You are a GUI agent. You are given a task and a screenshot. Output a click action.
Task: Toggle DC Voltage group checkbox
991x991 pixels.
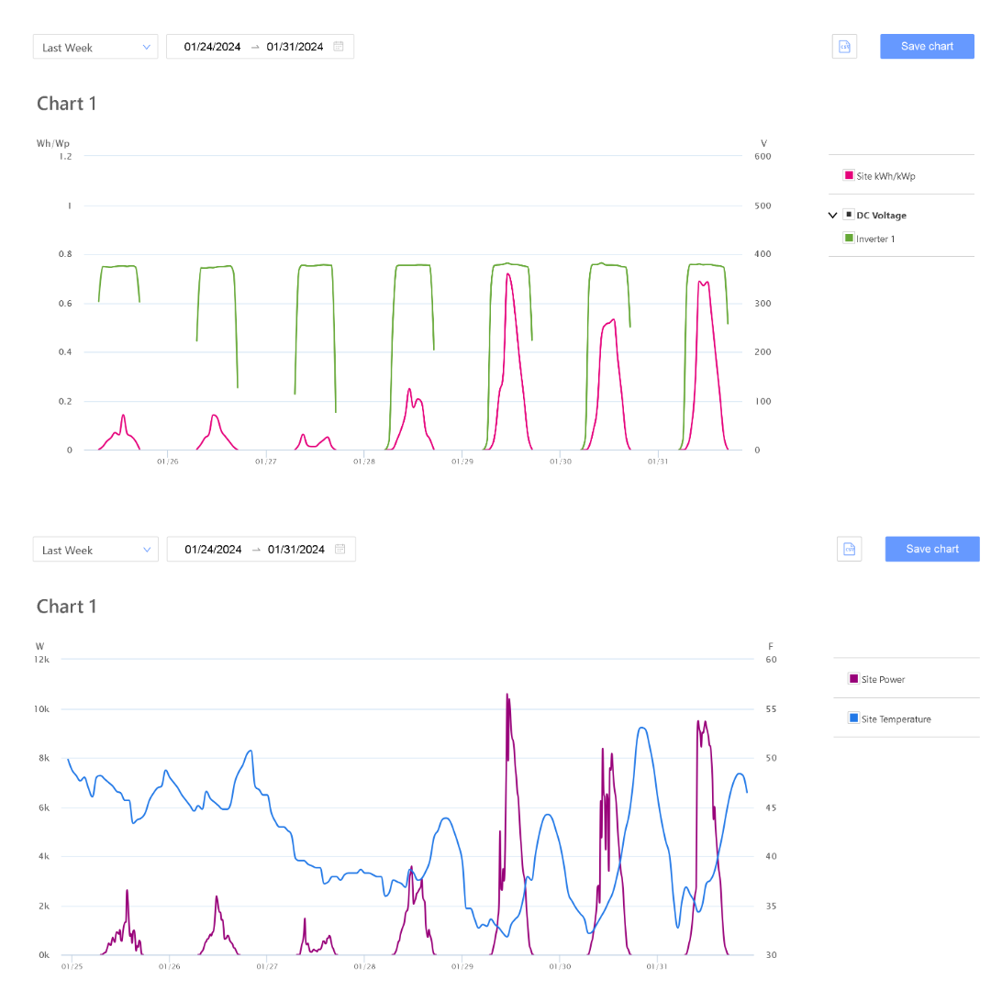point(849,215)
